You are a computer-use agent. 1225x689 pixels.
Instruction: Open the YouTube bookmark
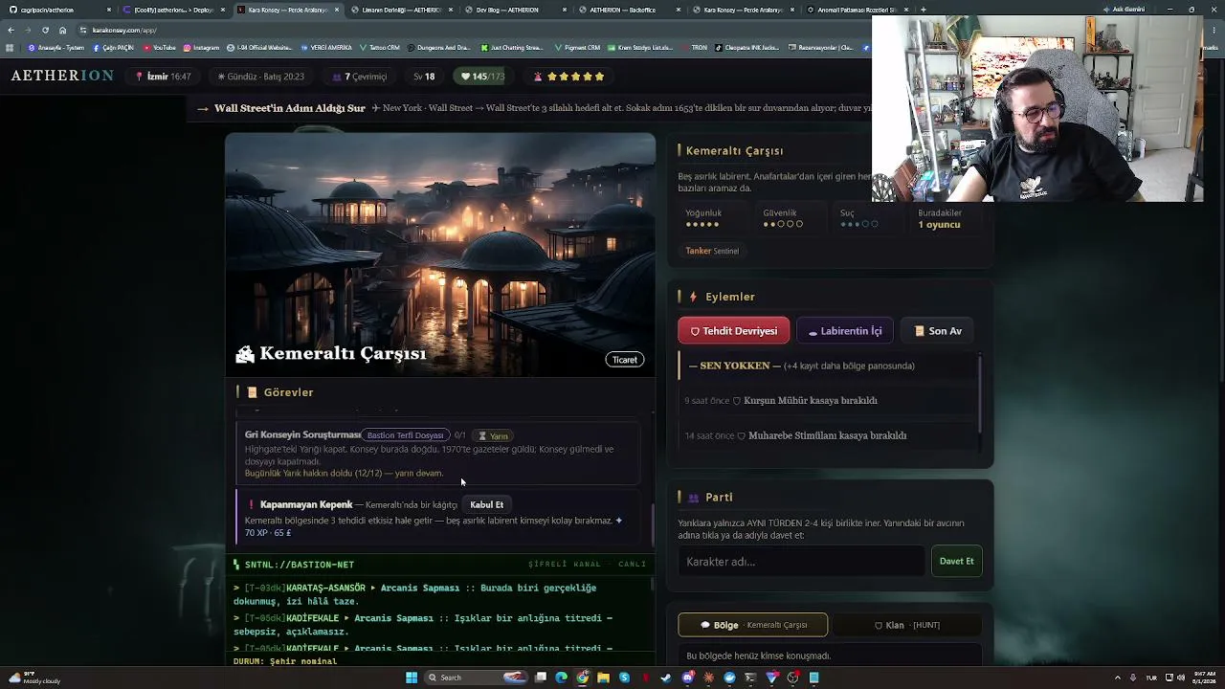coord(160,47)
